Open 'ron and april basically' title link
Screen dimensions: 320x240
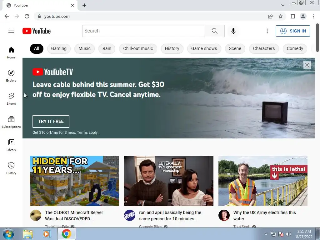[170, 216]
